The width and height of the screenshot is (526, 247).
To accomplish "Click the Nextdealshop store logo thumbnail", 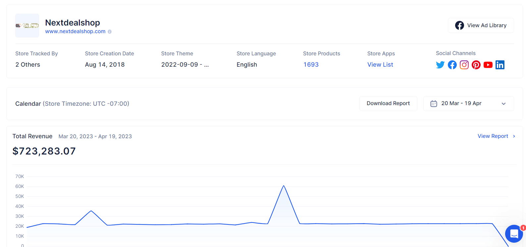I will tap(27, 26).
